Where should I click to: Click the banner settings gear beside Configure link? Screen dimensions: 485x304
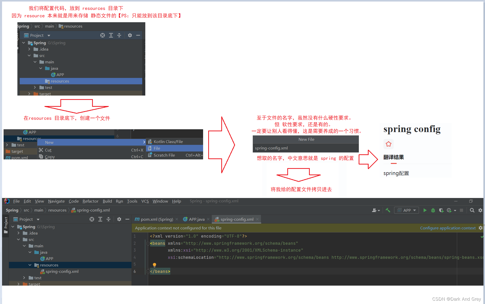[481, 228]
